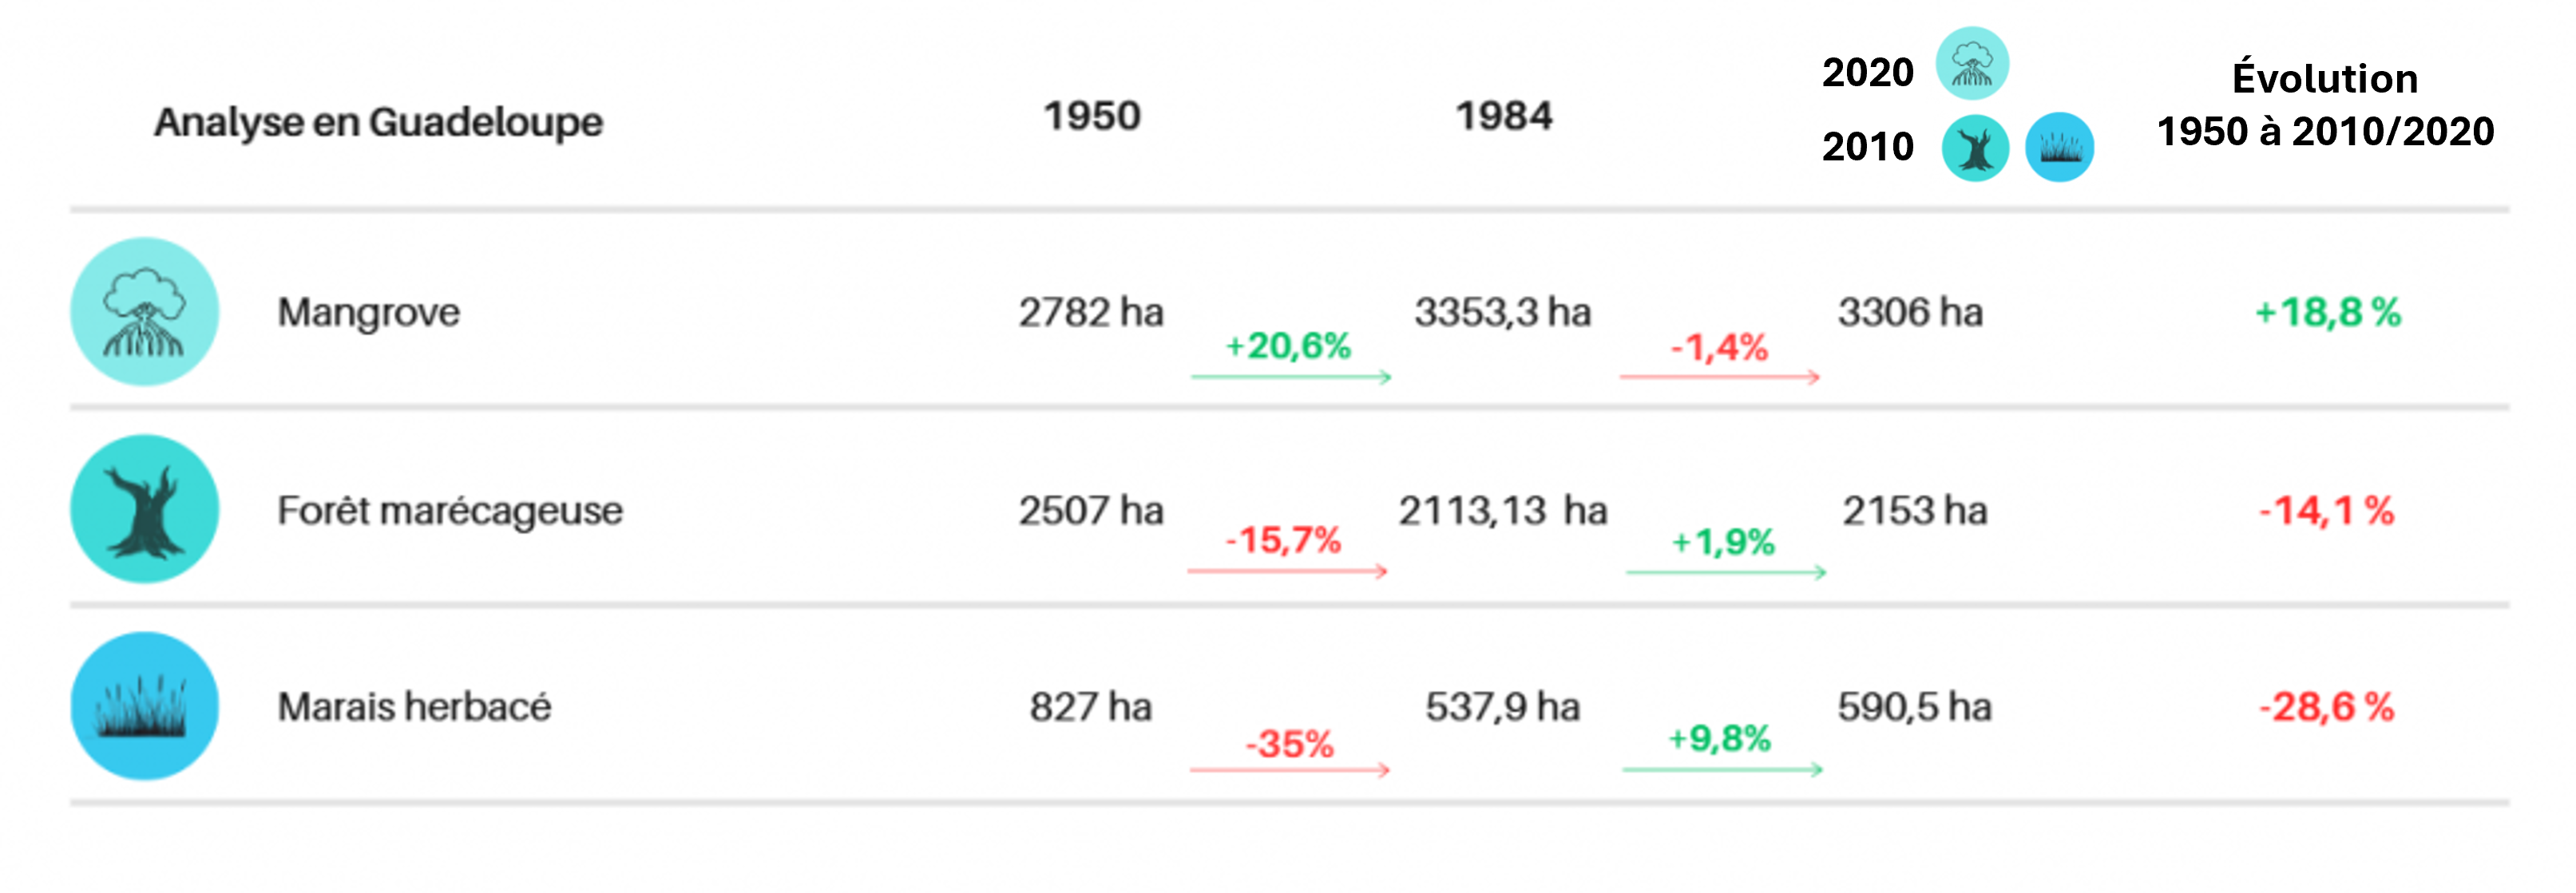The image size is (2576, 893).
Task: Select the 1984 column header
Action: [x=1504, y=116]
